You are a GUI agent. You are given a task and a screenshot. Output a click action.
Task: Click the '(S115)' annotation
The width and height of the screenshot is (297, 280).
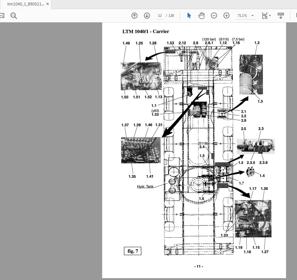coord(224,39)
